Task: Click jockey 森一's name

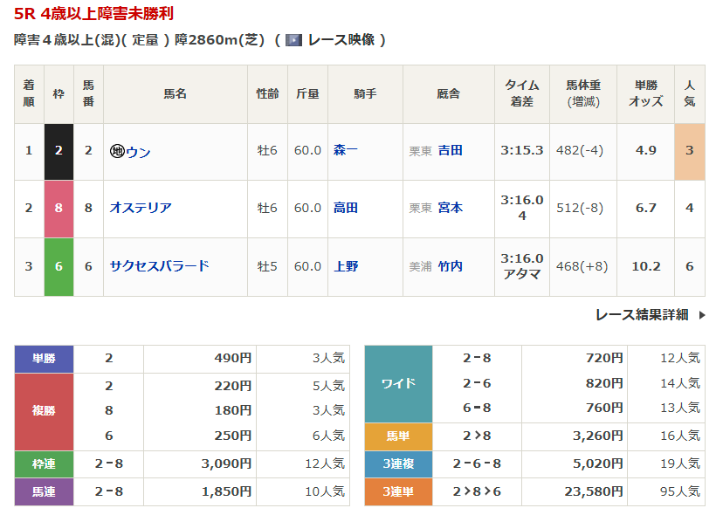Action: [346, 150]
